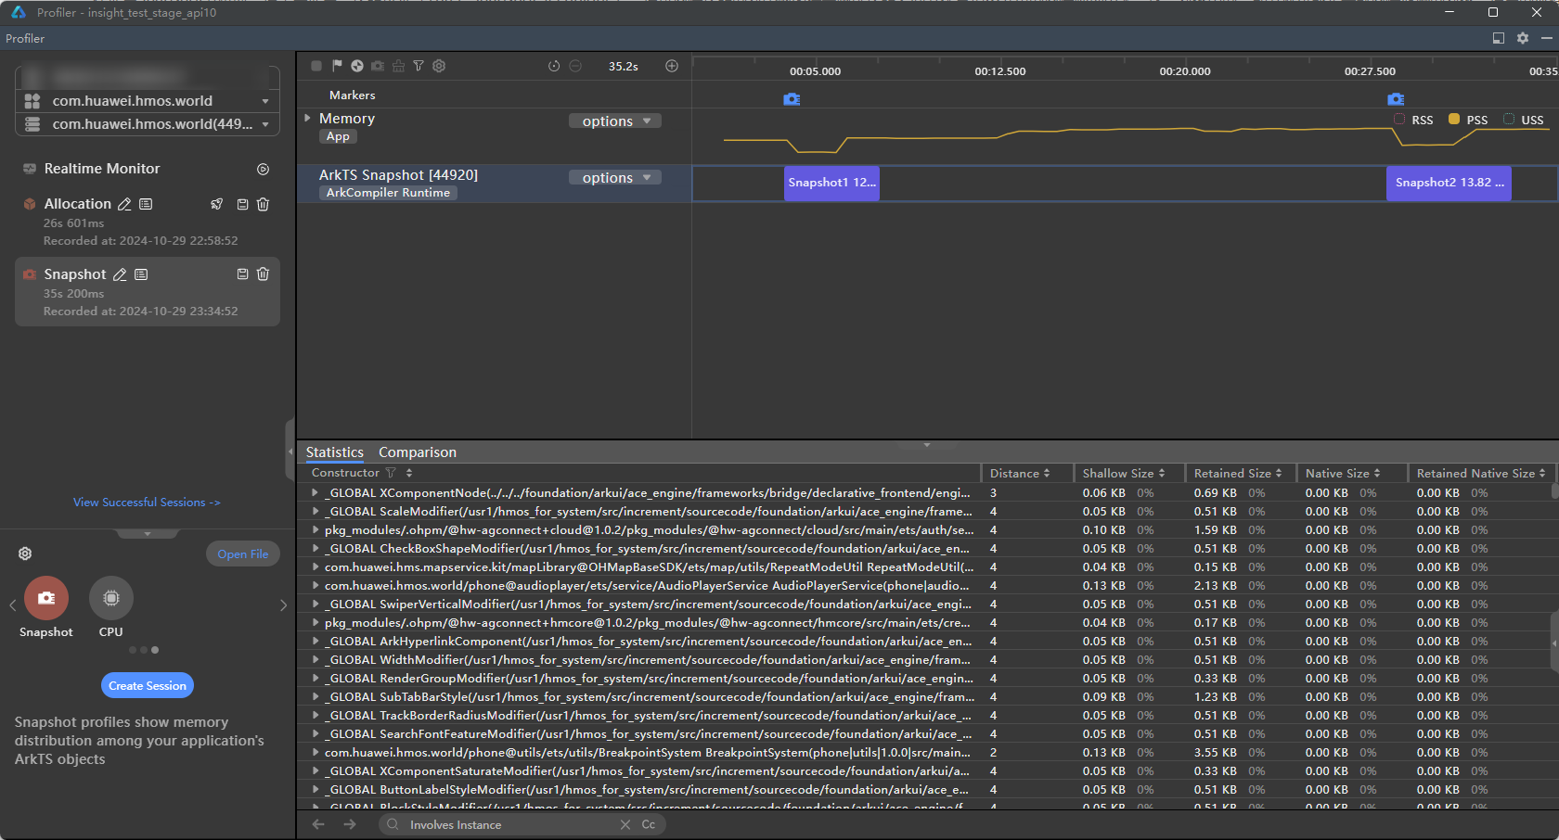Select the Statistics tab
Screen dimensions: 1559x840
(334, 452)
